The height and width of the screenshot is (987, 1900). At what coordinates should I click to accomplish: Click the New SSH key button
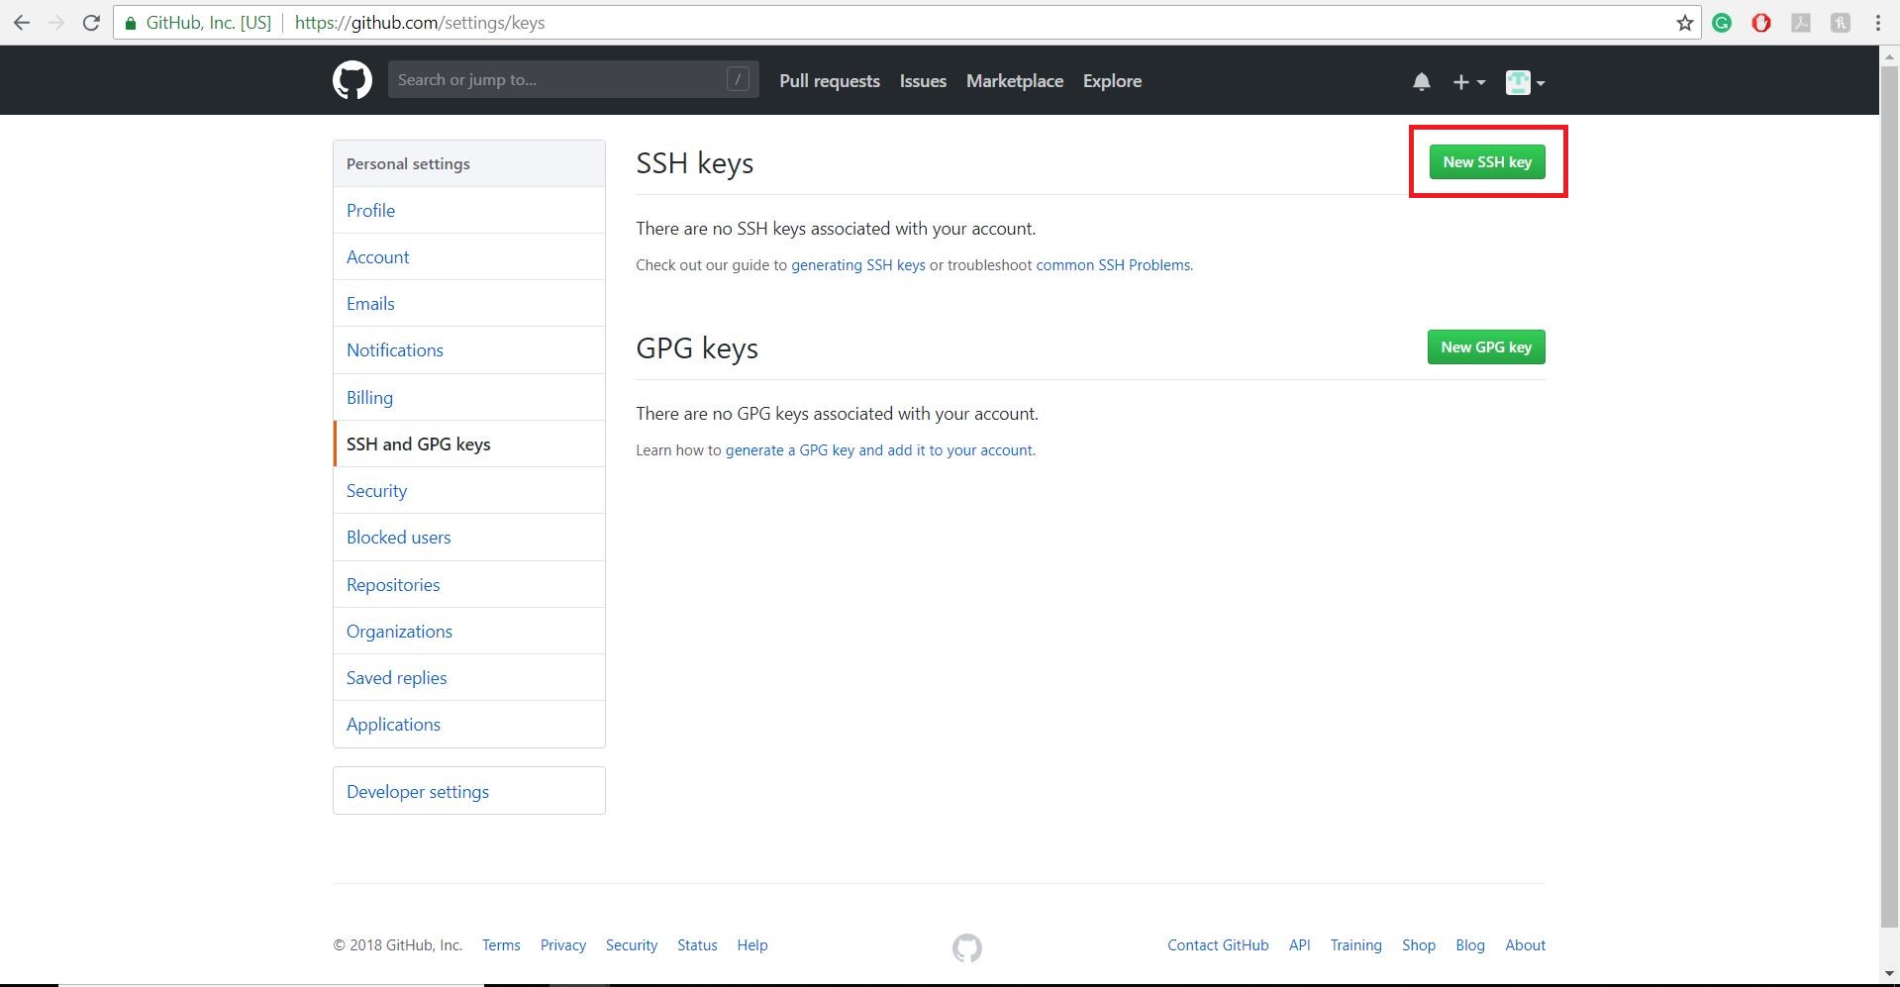click(1486, 161)
